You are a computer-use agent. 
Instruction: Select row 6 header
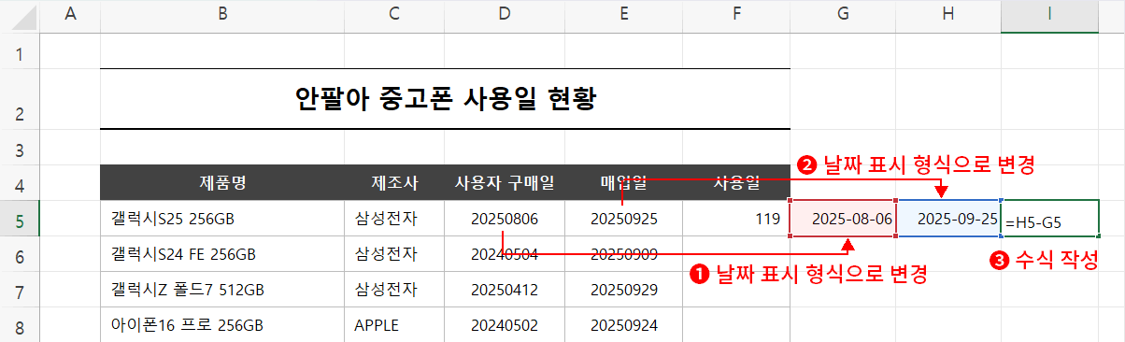pyautogui.click(x=20, y=253)
